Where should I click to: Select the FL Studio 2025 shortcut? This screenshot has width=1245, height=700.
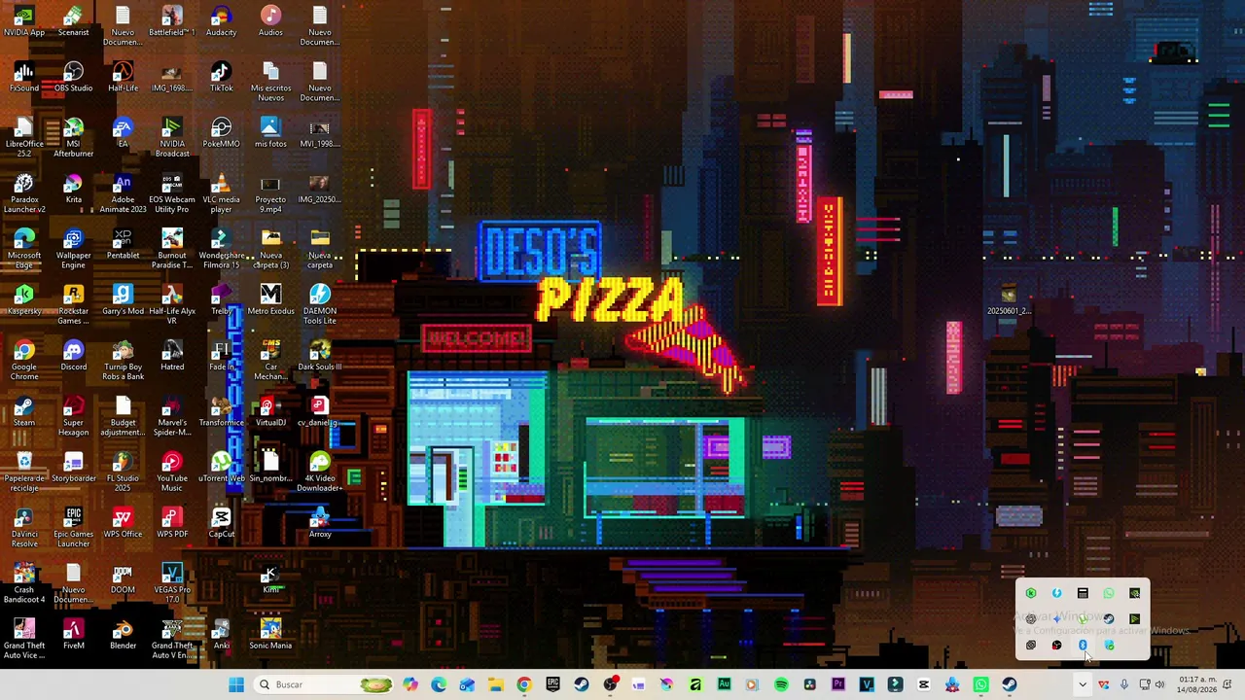(123, 472)
